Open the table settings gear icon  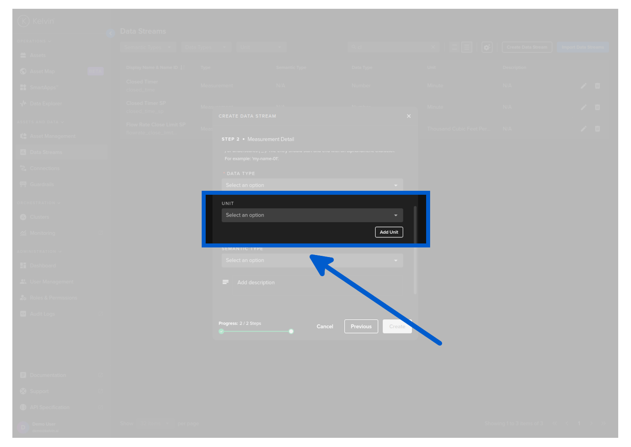tap(487, 47)
